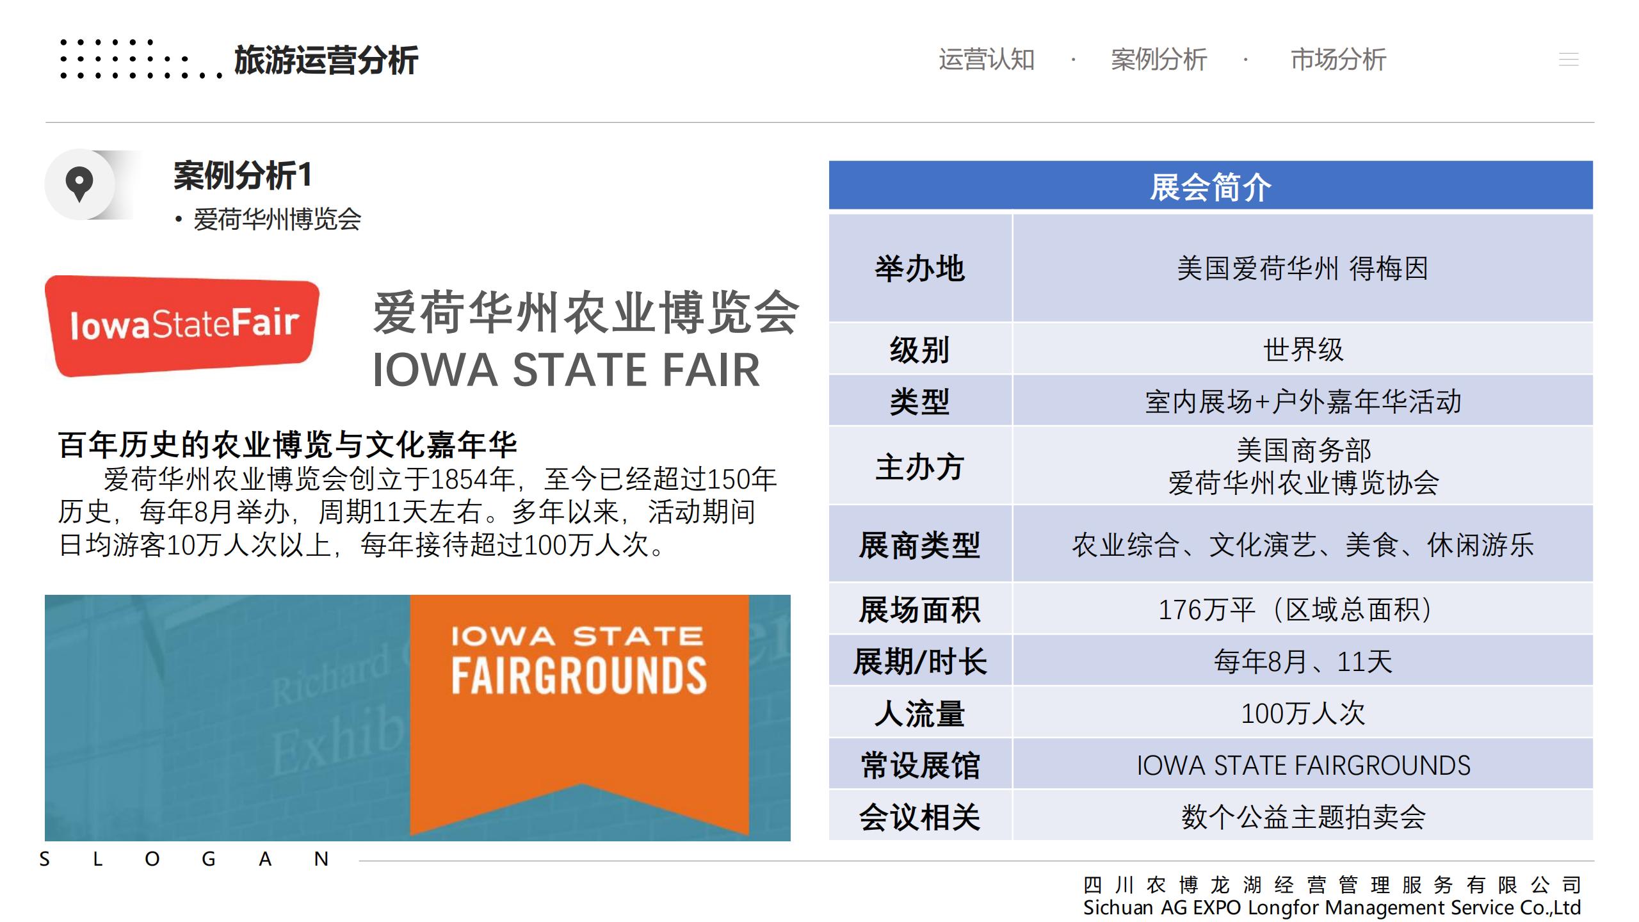Click the Sichuan AG EXPO company name
Viewport: 1639px width, 922px height.
pyautogui.click(x=1331, y=907)
